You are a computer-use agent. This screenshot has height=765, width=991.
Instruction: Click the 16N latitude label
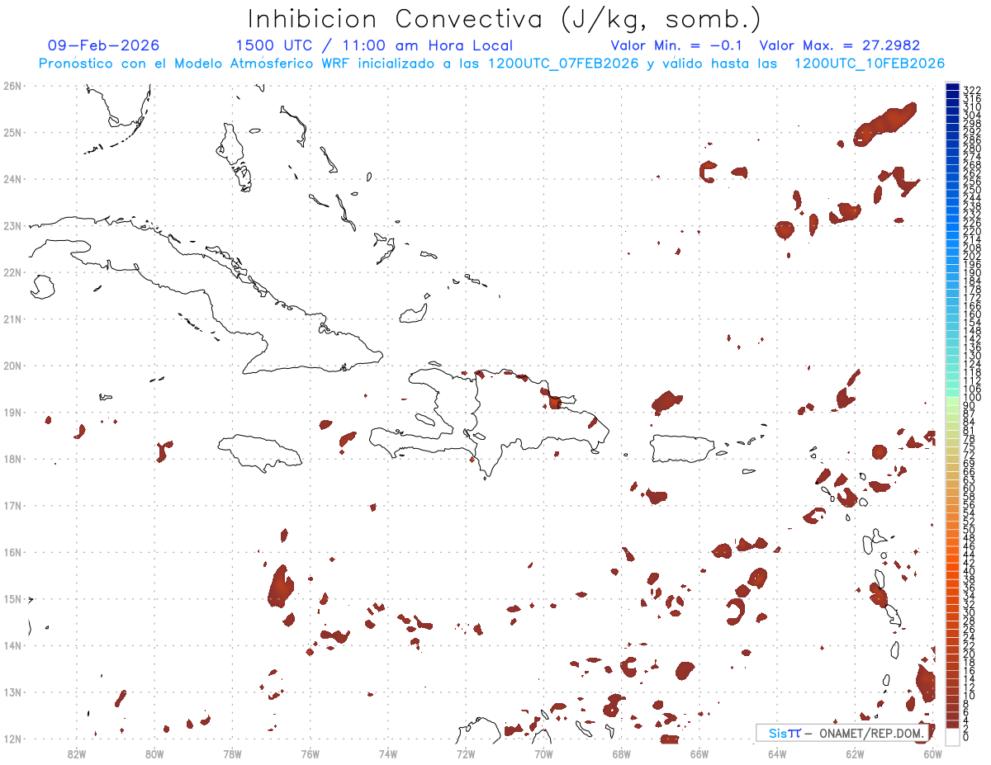12,552
